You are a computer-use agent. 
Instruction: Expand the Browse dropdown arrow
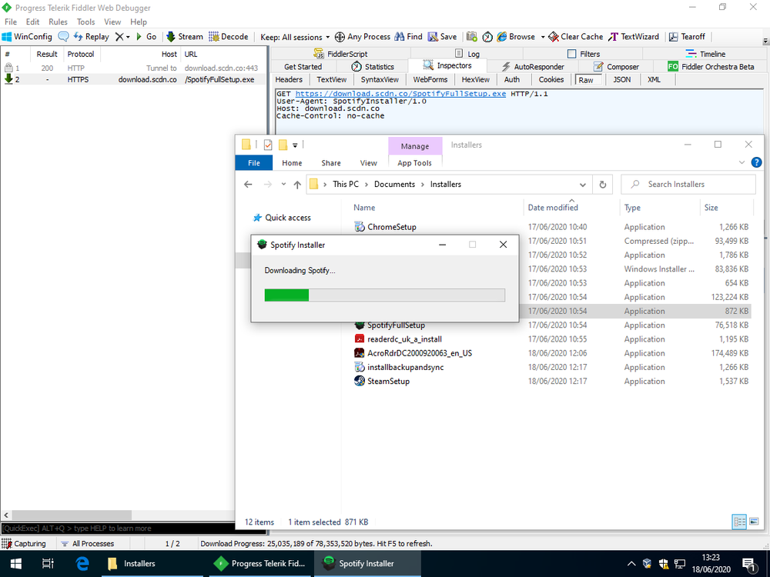pos(543,37)
